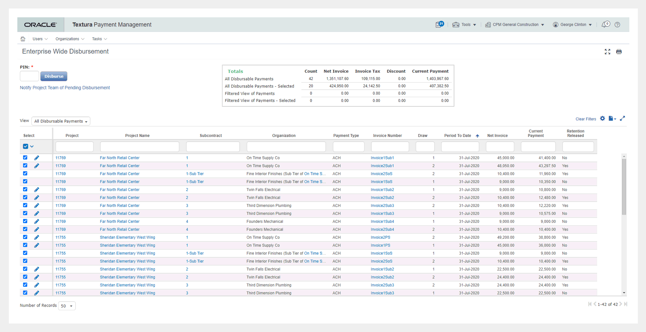646x332 pixels.
Task: Click the Disburse button
Action: point(53,76)
